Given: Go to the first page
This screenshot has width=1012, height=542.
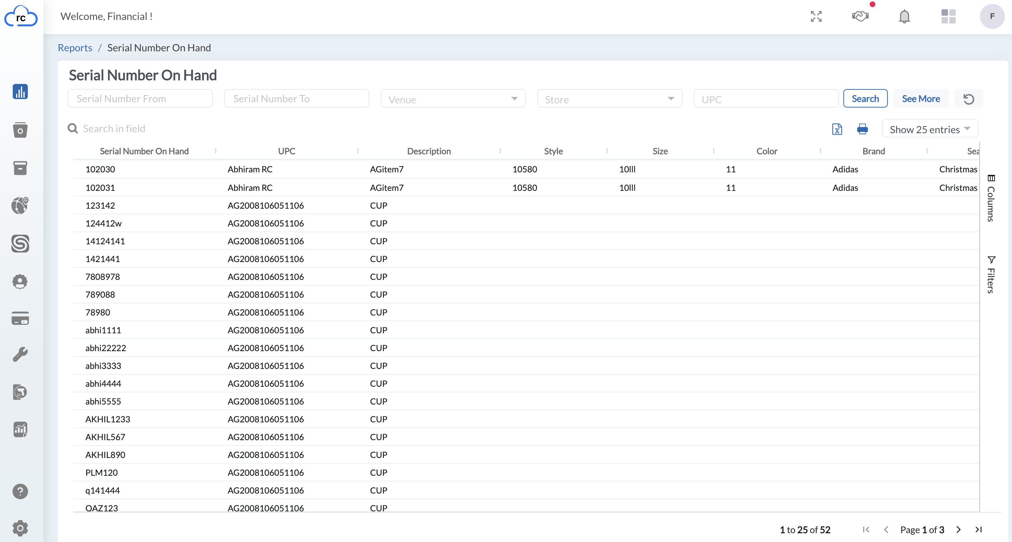Looking at the screenshot, I should point(866,530).
